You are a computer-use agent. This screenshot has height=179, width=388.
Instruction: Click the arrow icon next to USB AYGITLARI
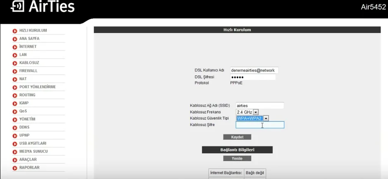(x=15, y=144)
